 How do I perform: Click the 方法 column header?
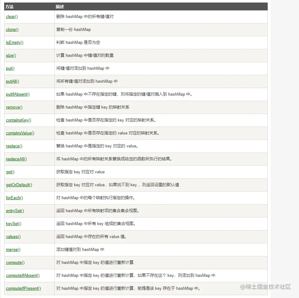click(x=9, y=7)
